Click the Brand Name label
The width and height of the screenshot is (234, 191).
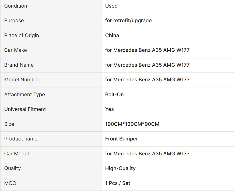pos(19,65)
